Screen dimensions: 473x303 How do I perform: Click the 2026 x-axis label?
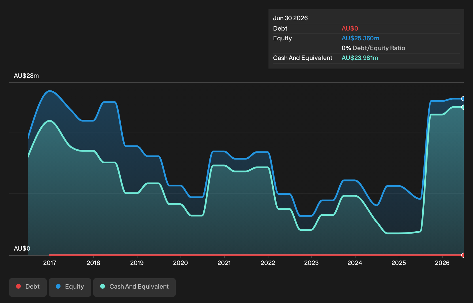coord(442,263)
